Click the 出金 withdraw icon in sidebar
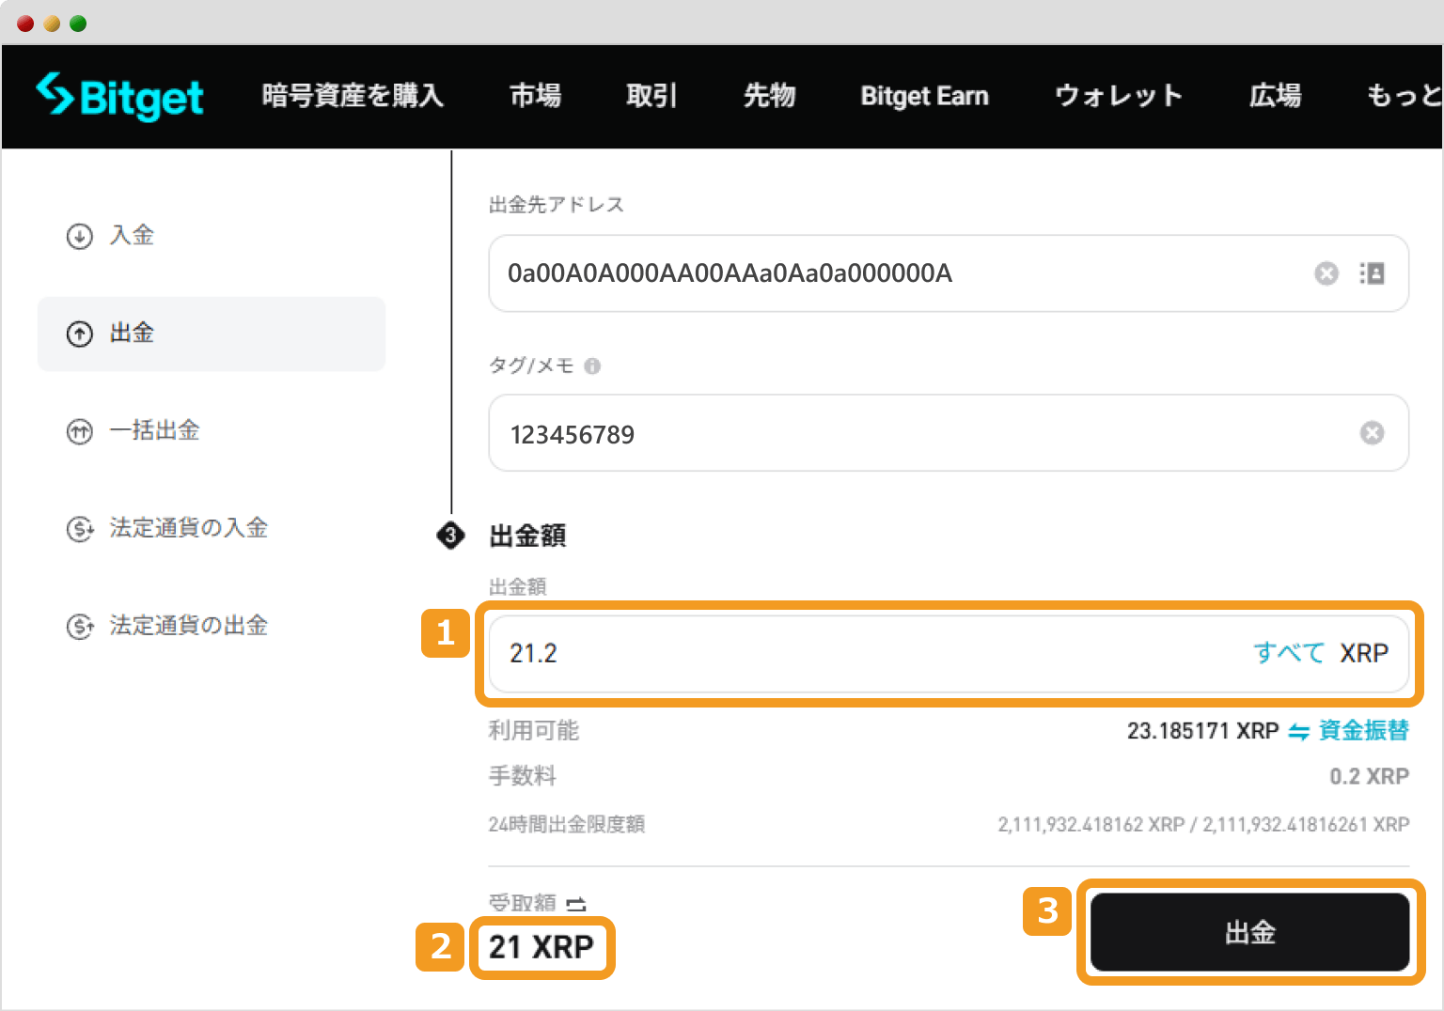Image resolution: width=1444 pixels, height=1011 pixels. point(79,334)
